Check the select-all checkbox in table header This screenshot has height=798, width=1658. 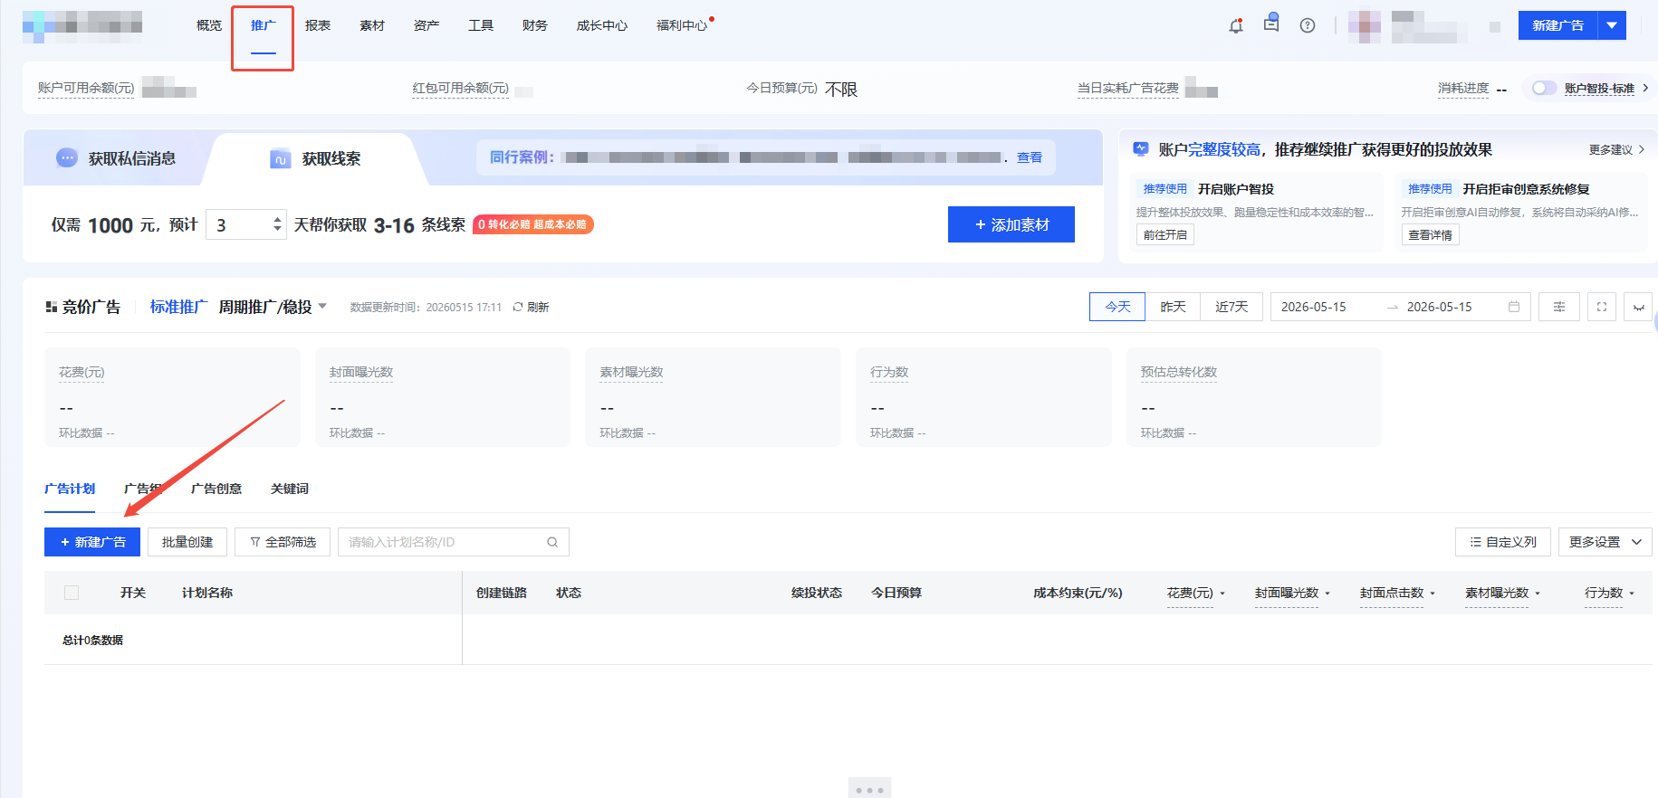(x=72, y=593)
